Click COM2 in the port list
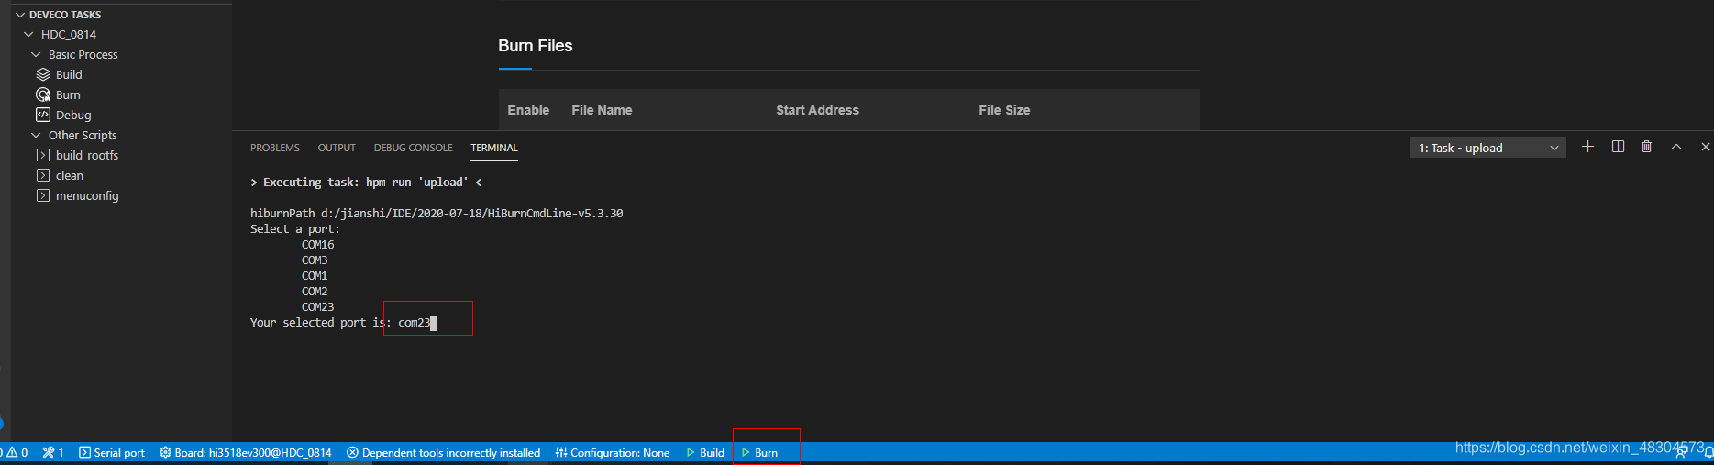1714x465 pixels. coord(315,292)
